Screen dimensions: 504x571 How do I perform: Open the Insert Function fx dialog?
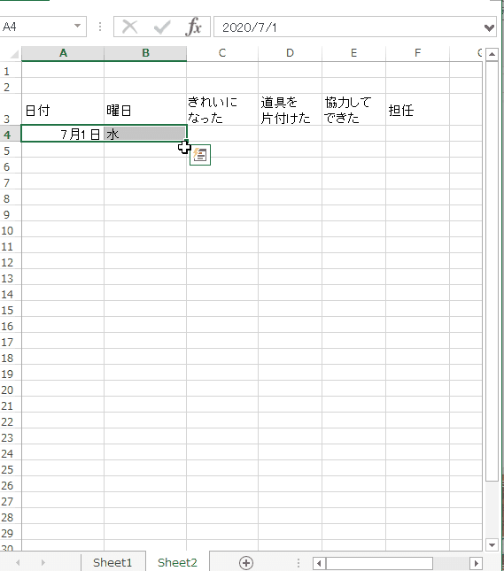(x=193, y=27)
